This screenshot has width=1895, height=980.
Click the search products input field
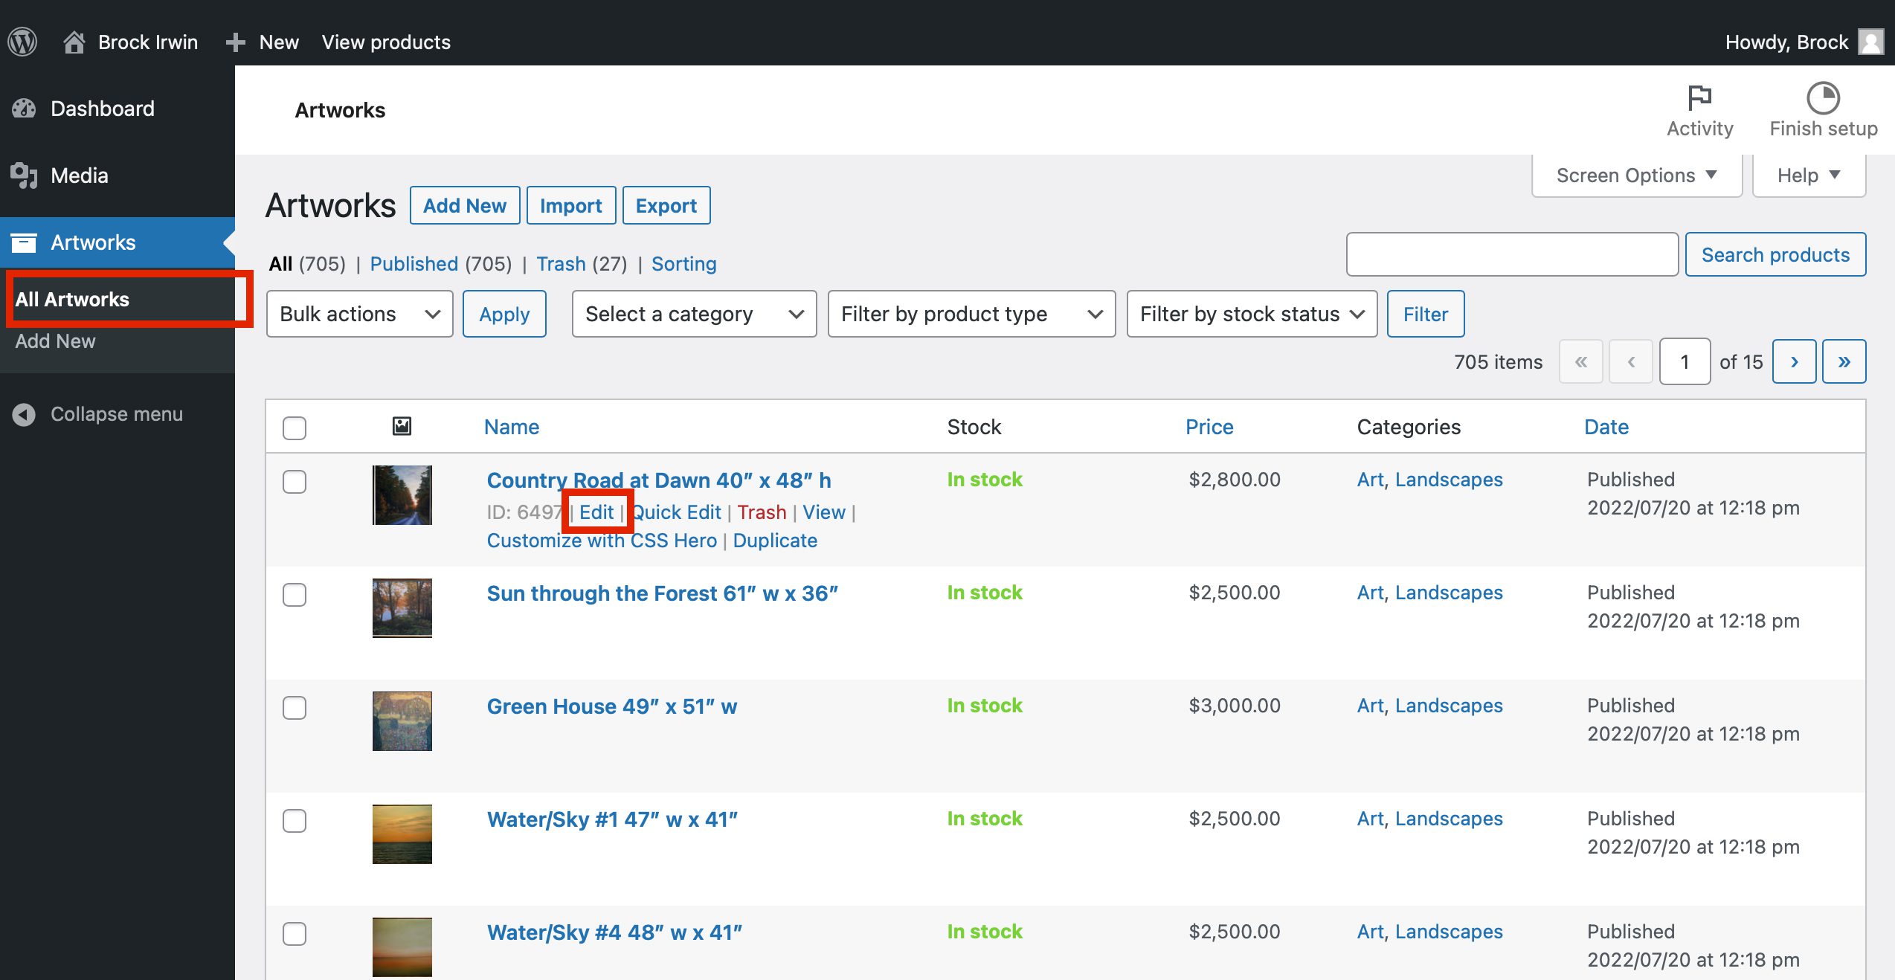[x=1512, y=254]
